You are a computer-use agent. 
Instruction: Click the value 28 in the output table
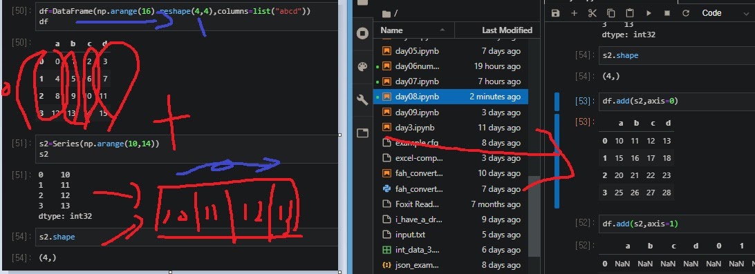[667, 193]
